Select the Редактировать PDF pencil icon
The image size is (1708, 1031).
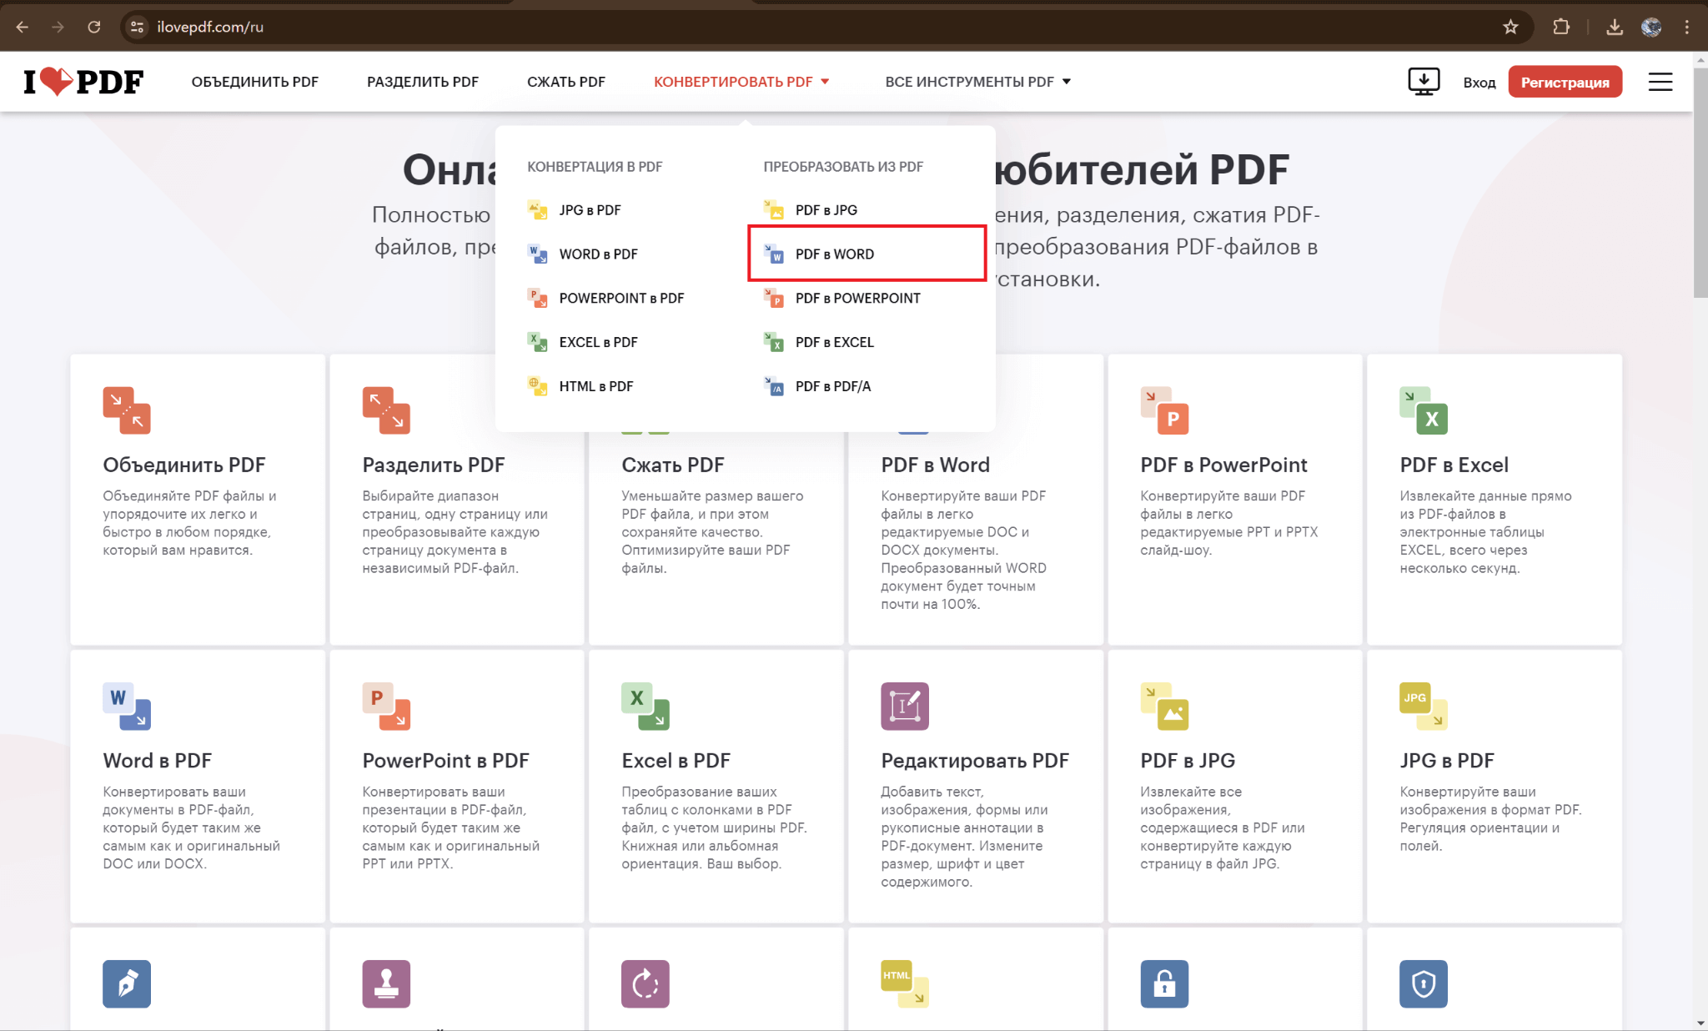[905, 705]
